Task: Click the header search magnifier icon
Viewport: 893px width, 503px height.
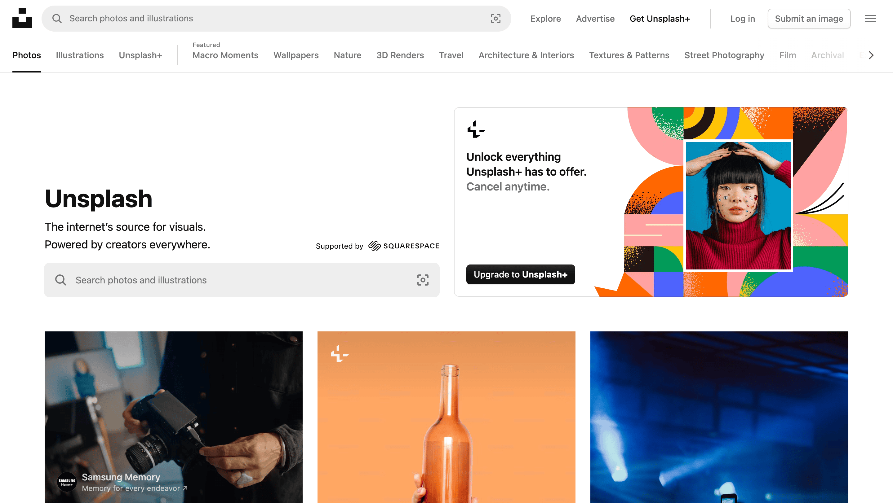Action: [57, 18]
